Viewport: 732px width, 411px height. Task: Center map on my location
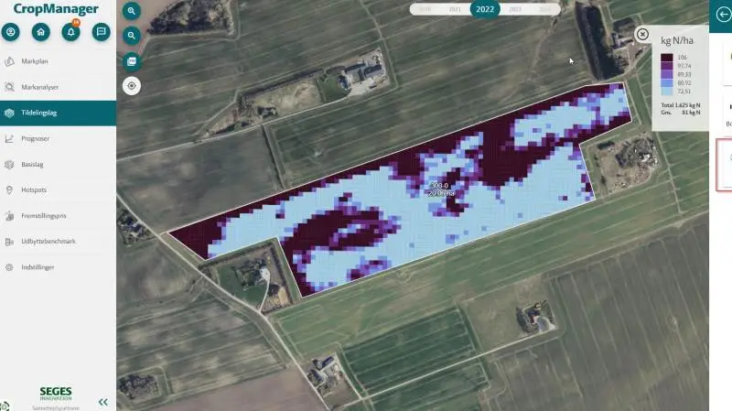click(x=132, y=86)
